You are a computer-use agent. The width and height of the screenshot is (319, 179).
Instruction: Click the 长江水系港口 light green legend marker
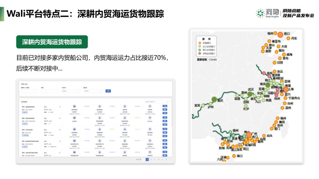200,46
